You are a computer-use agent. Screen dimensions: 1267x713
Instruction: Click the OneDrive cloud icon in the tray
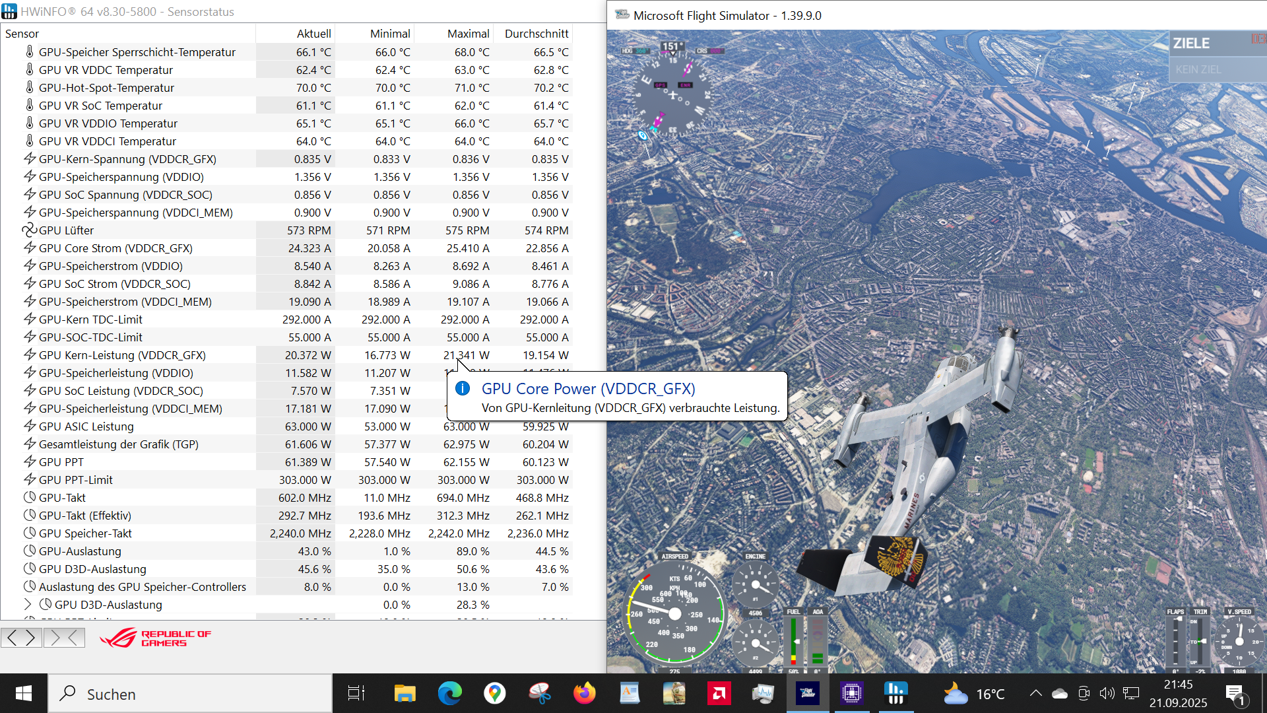[1060, 693]
